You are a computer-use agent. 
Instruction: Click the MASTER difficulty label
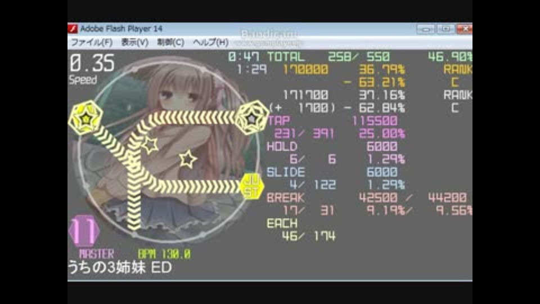coord(96,254)
